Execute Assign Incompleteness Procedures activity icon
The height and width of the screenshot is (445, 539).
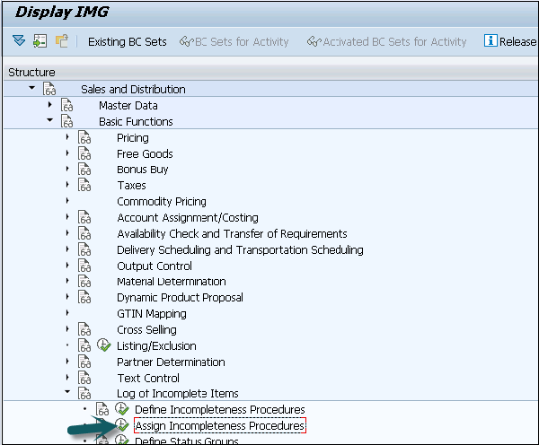point(121,426)
